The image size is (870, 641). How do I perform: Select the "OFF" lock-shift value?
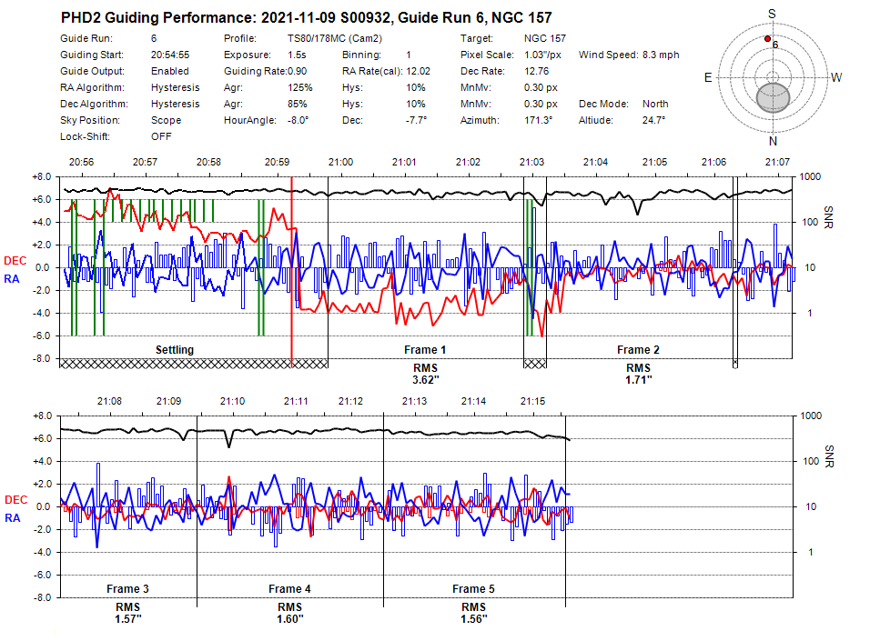[161, 136]
